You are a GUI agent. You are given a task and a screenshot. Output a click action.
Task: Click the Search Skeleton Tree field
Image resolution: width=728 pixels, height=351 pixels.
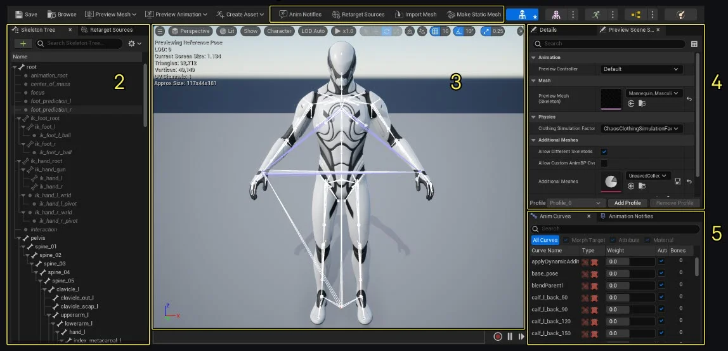(79, 43)
